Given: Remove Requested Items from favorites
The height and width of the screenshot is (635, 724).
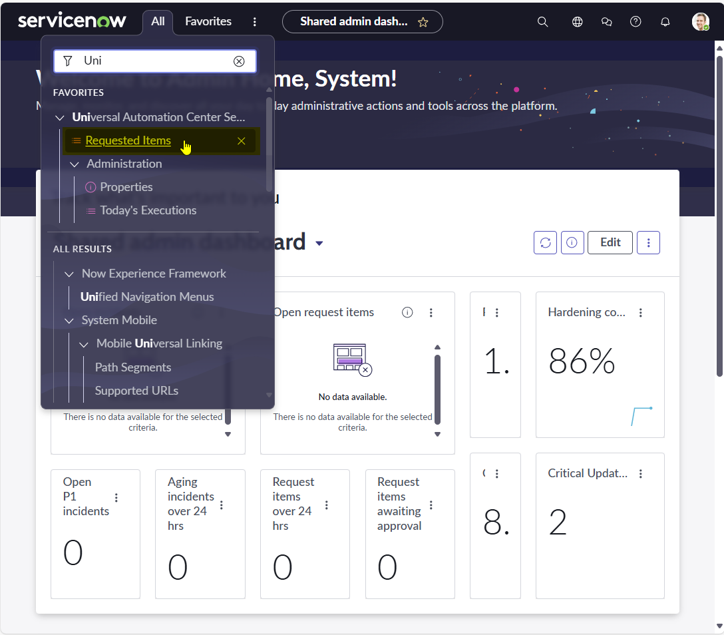Looking at the screenshot, I should click(x=241, y=141).
